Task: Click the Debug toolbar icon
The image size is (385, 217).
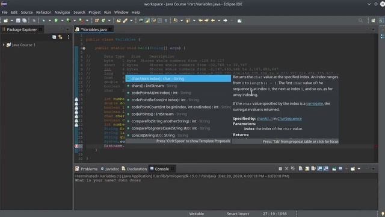Action: [x=43, y=20]
